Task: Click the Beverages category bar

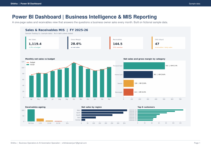Action: [x=129, y=92]
